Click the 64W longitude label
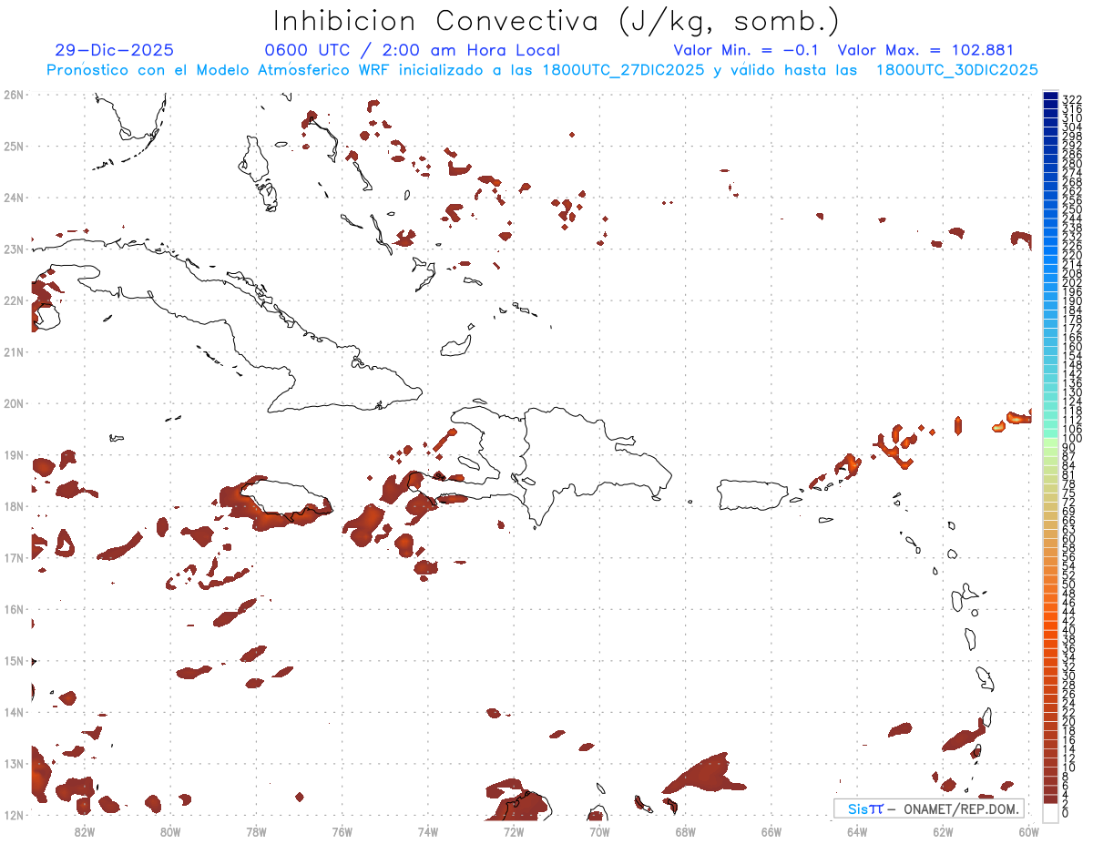The height and width of the screenshot is (844, 1093). (x=856, y=830)
